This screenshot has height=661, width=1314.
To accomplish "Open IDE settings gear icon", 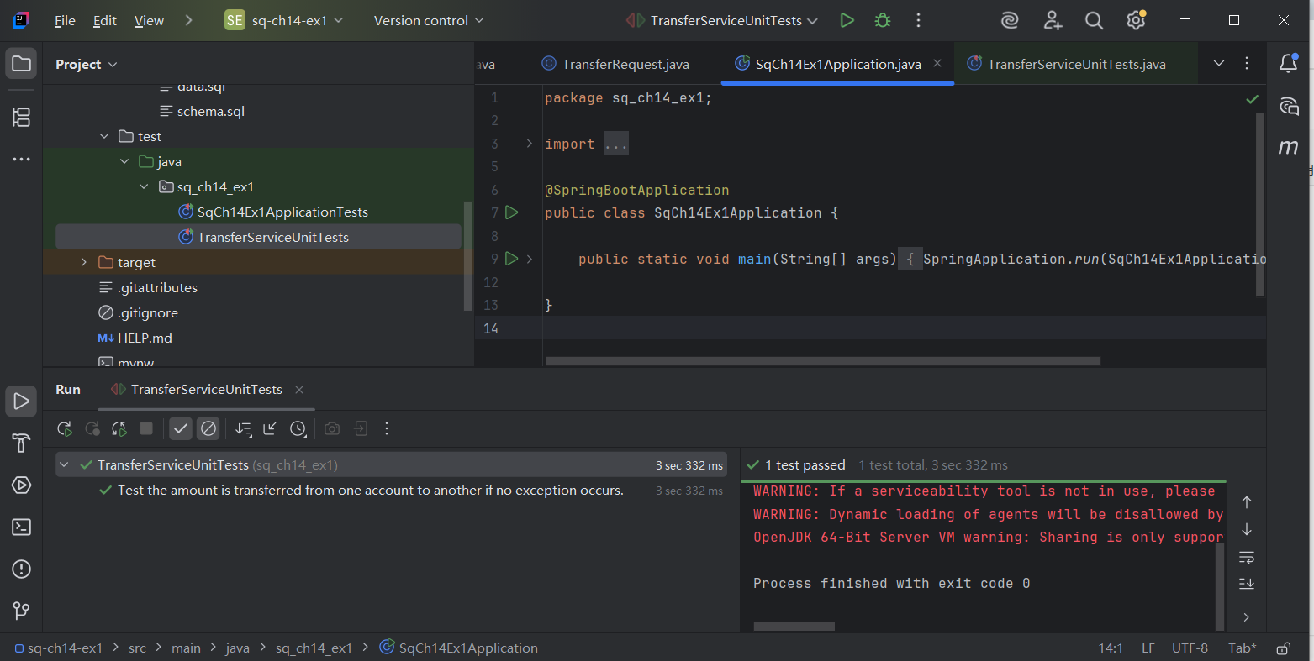I will (x=1136, y=20).
